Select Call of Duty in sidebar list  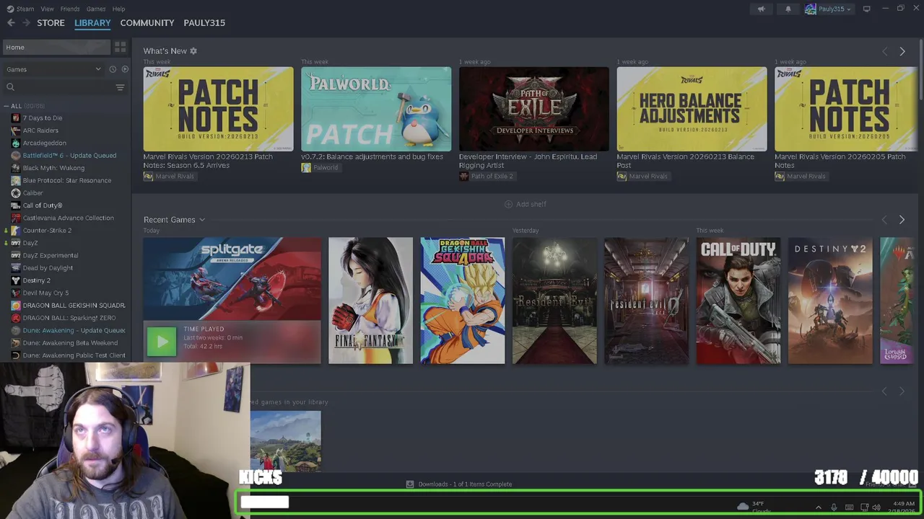click(x=42, y=205)
